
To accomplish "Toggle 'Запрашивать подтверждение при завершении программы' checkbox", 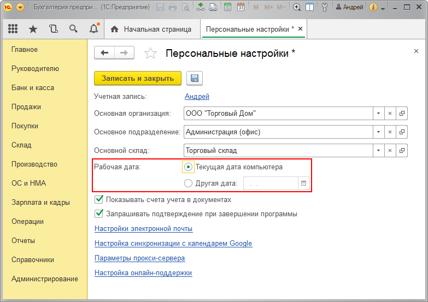I will [99, 214].
